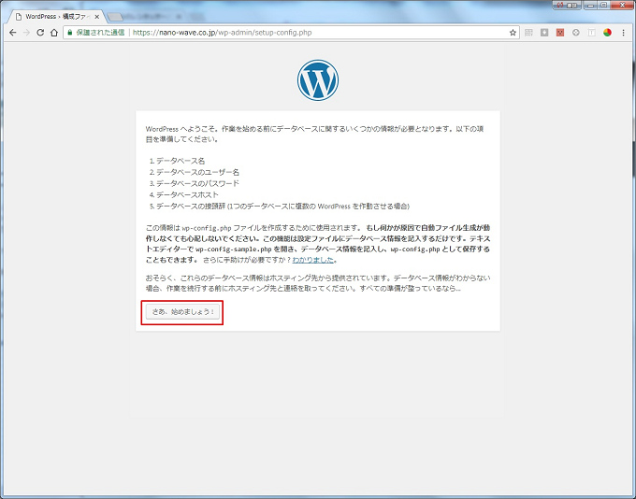Open the Chrome three-dot menu
The height and width of the screenshot is (499, 636).
[624, 32]
